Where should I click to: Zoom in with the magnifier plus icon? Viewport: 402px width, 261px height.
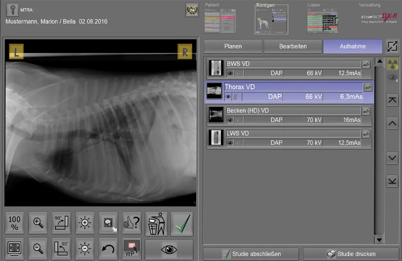click(39, 223)
